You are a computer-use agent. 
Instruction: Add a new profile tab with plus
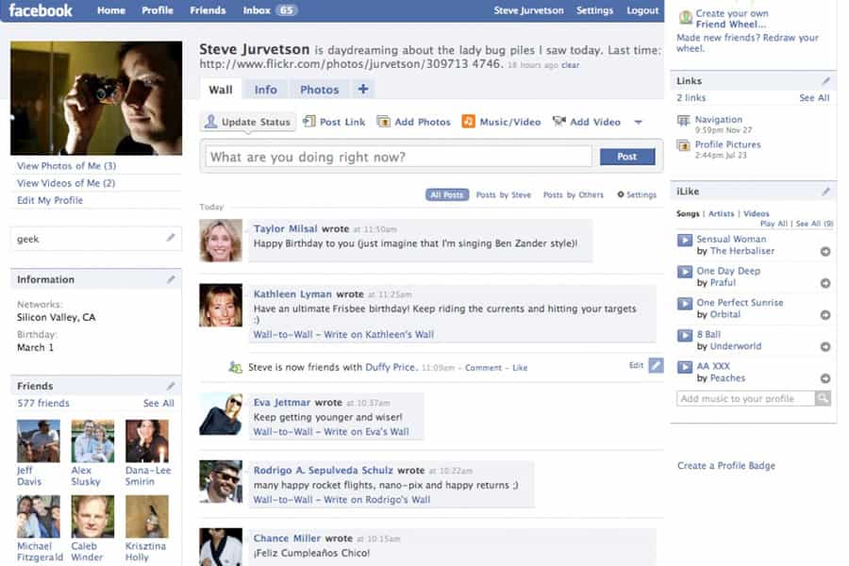point(363,89)
